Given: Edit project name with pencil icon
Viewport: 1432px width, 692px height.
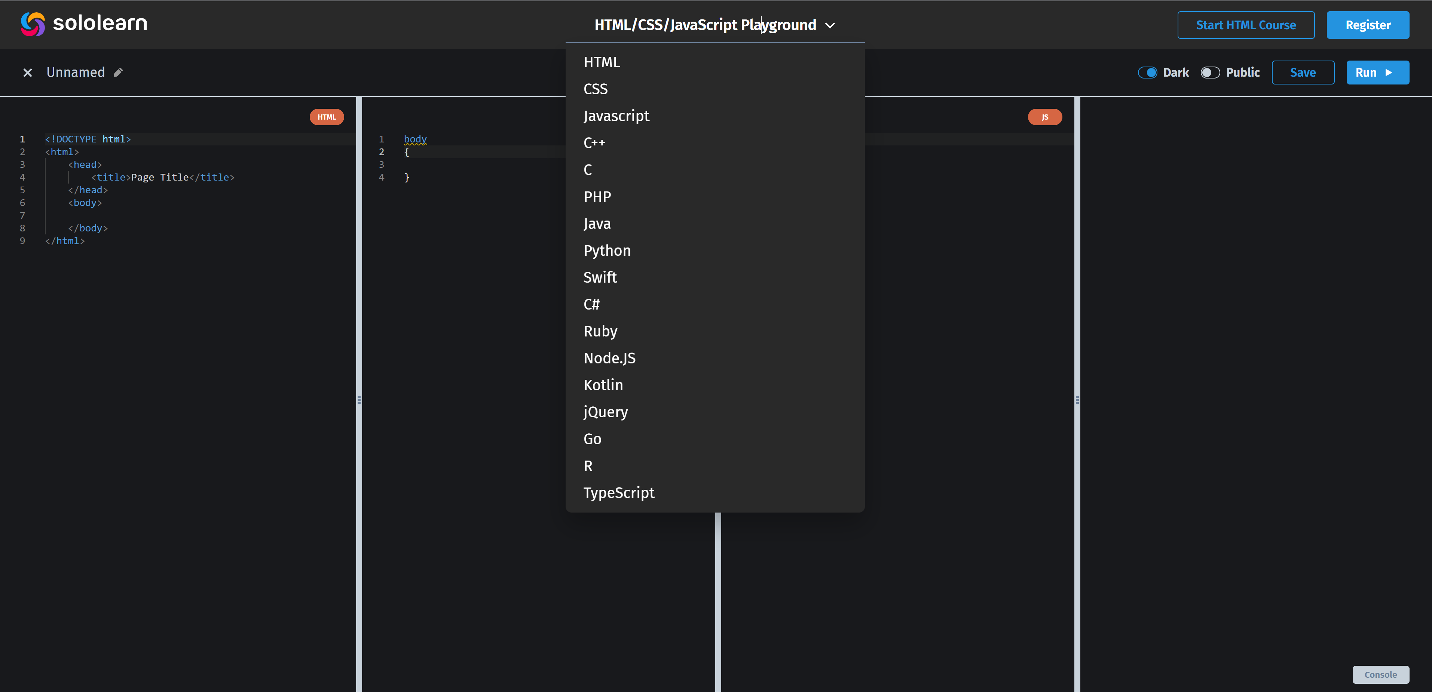Looking at the screenshot, I should (x=119, y=72).
